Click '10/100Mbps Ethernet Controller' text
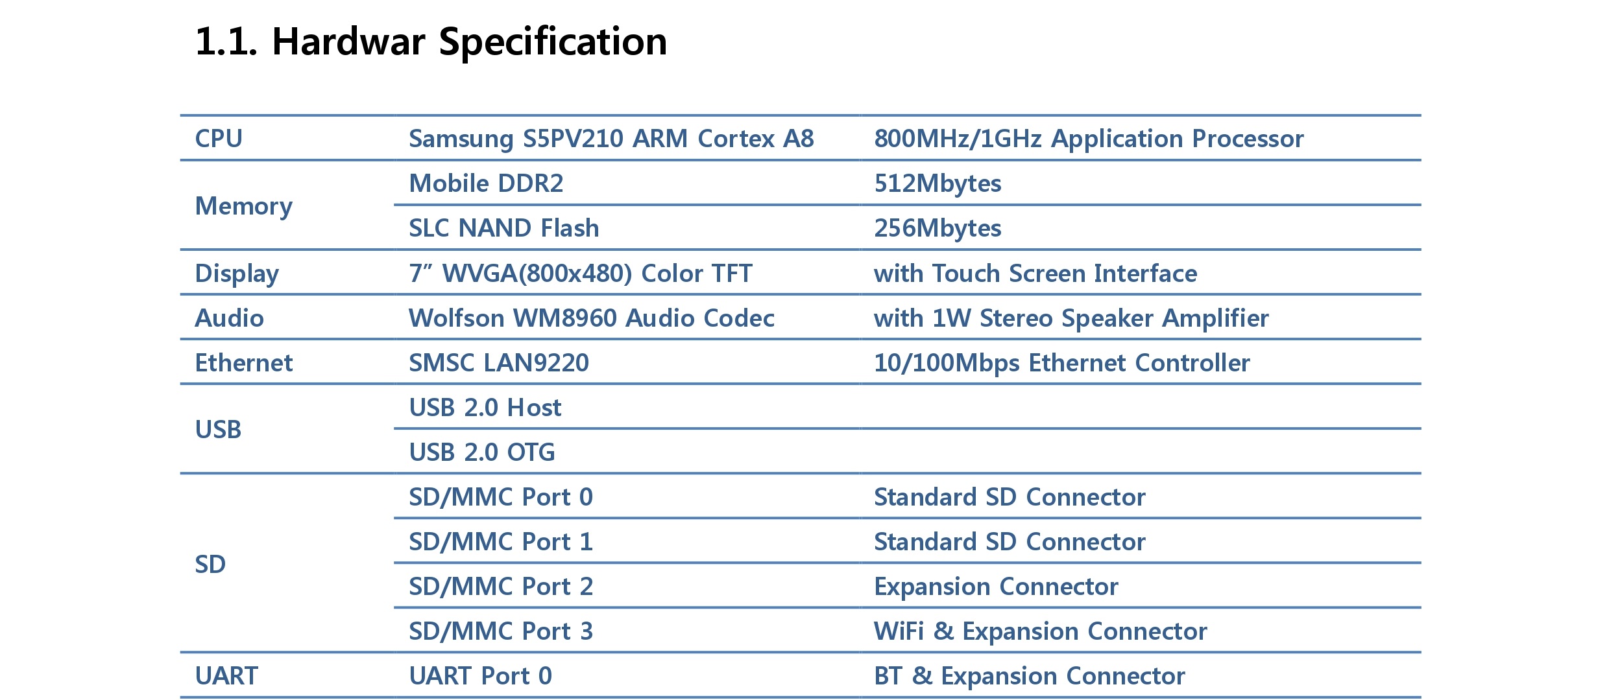Screen dimensions: 1609x700 click(x=1061, y=363)
